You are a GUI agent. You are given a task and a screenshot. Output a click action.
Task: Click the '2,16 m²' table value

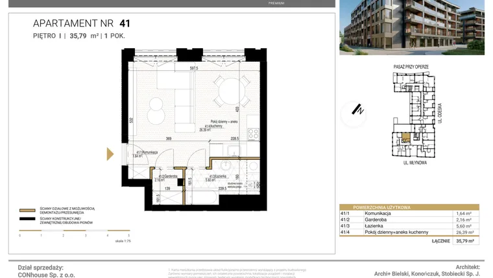point(464,220)
